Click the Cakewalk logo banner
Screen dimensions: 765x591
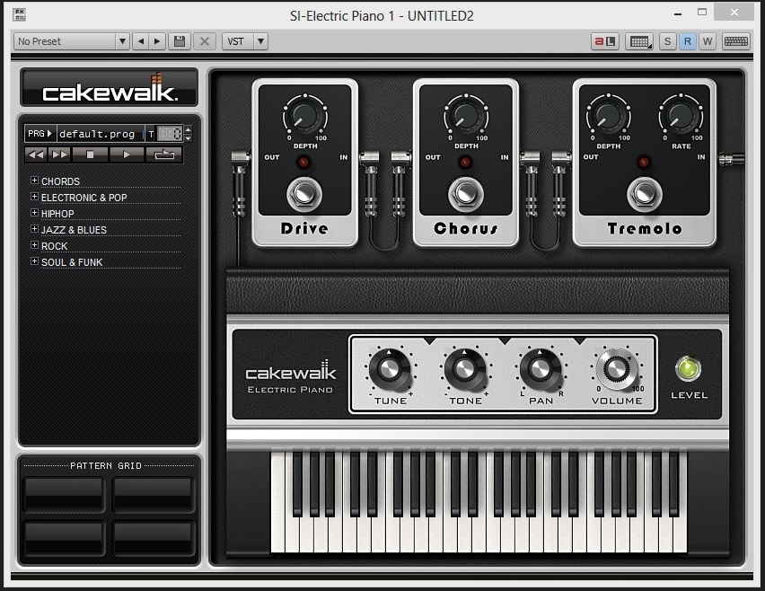click(110, 87)
